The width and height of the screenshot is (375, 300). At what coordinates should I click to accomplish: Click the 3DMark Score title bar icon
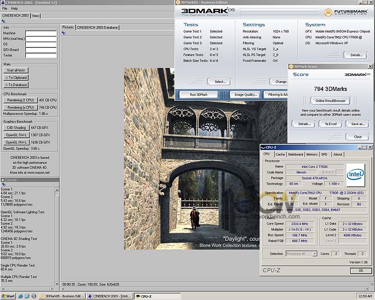point(291,66)
